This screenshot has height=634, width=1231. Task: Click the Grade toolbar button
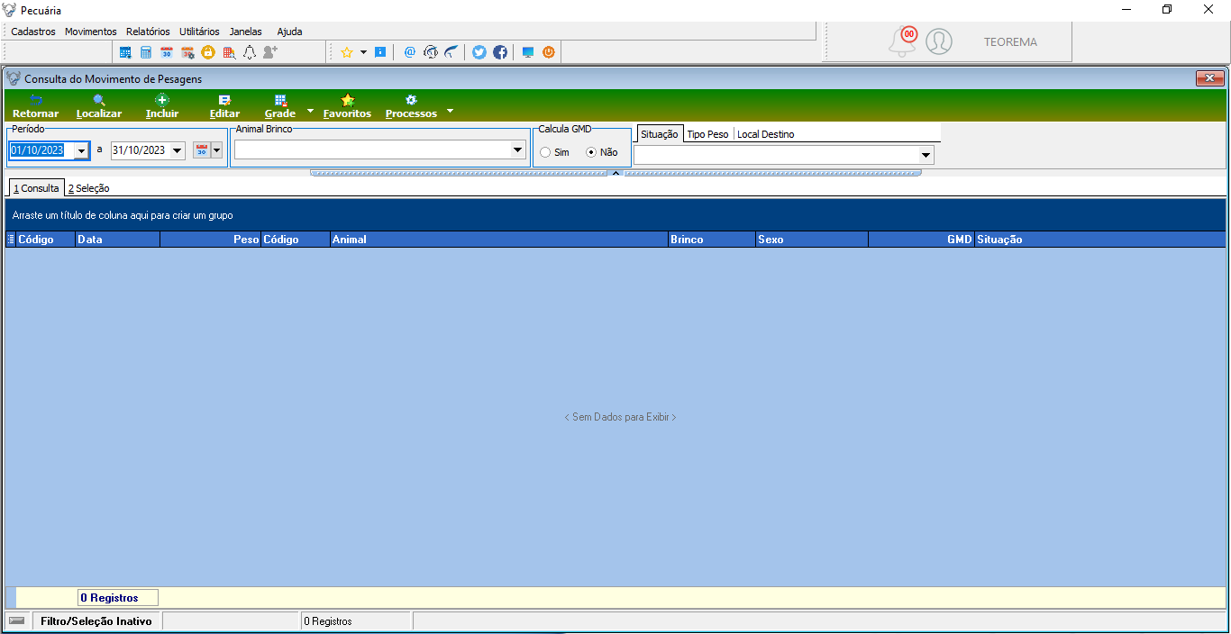(x=280, y=107)
